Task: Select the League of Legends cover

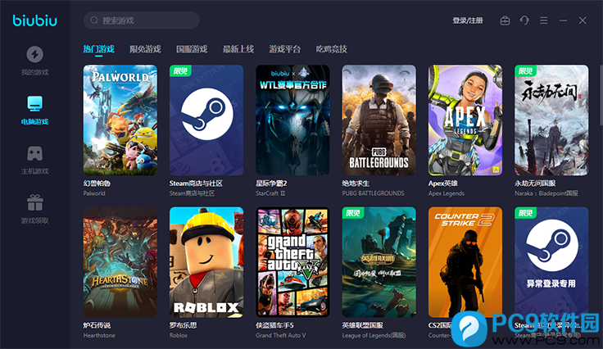Action: (x=379, y=262)
